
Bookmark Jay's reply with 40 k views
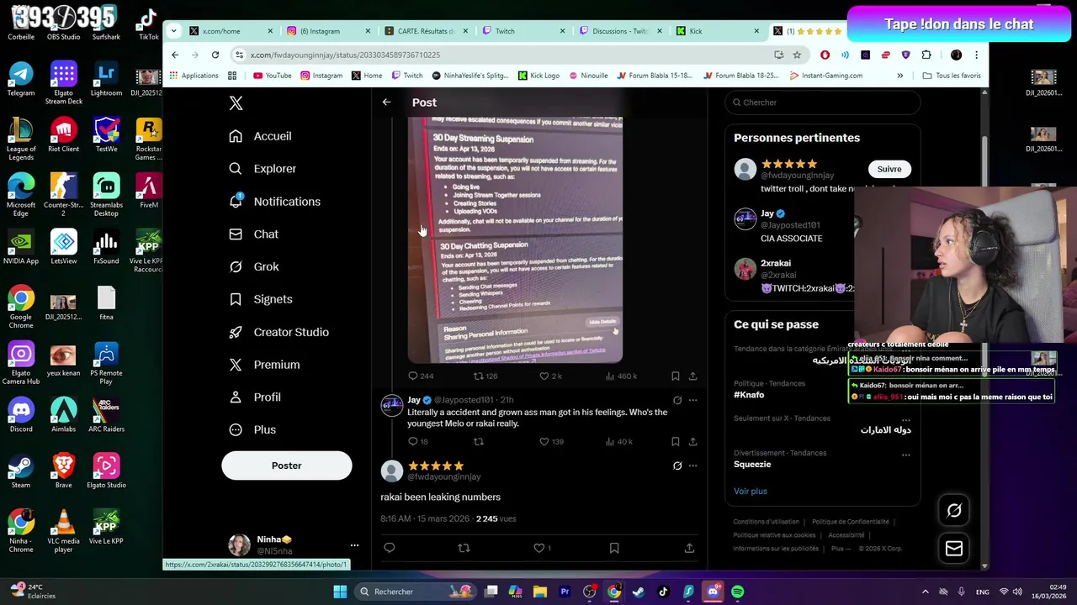tap(675, 441)
